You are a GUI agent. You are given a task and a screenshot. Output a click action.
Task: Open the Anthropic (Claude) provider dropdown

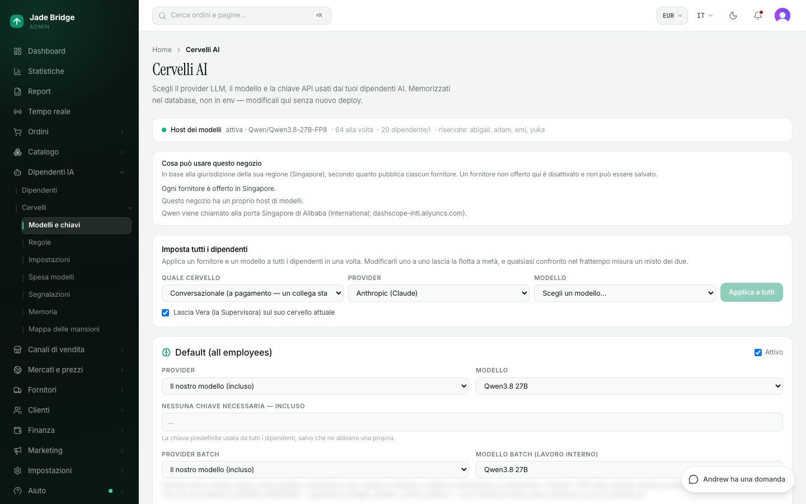[439, 293]
